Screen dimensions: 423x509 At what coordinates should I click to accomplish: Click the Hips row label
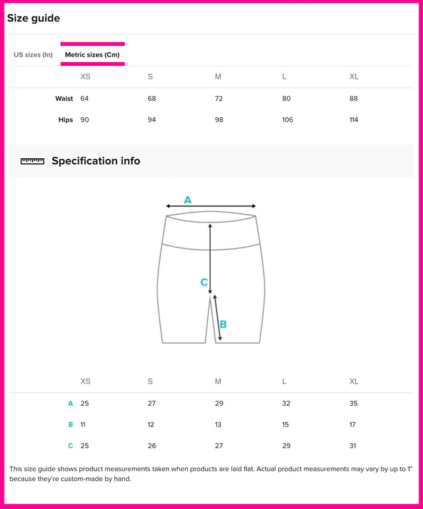65,120
